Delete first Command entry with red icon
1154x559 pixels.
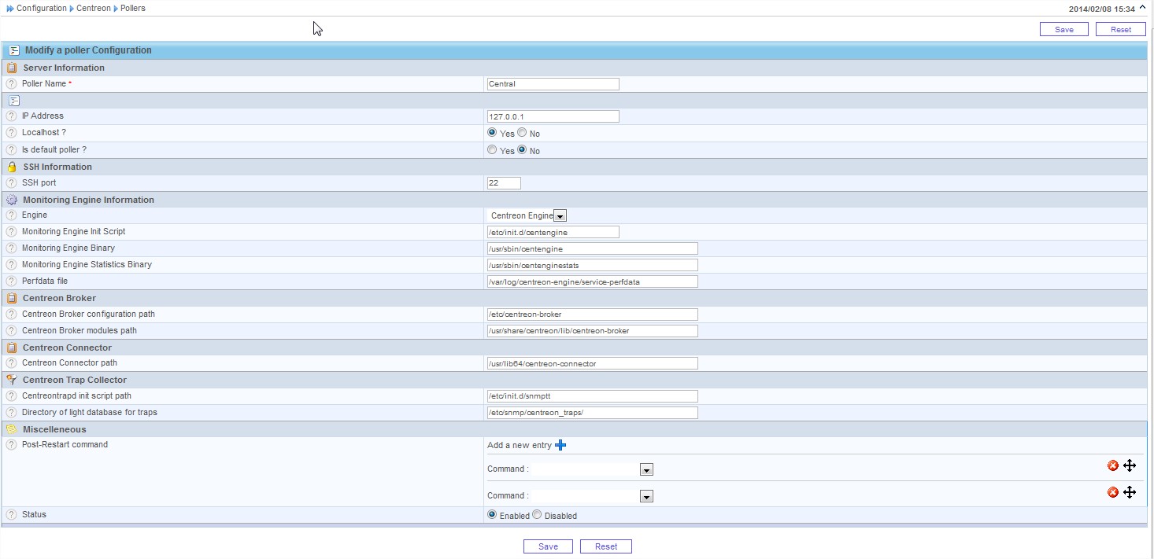click(1113, 465)
